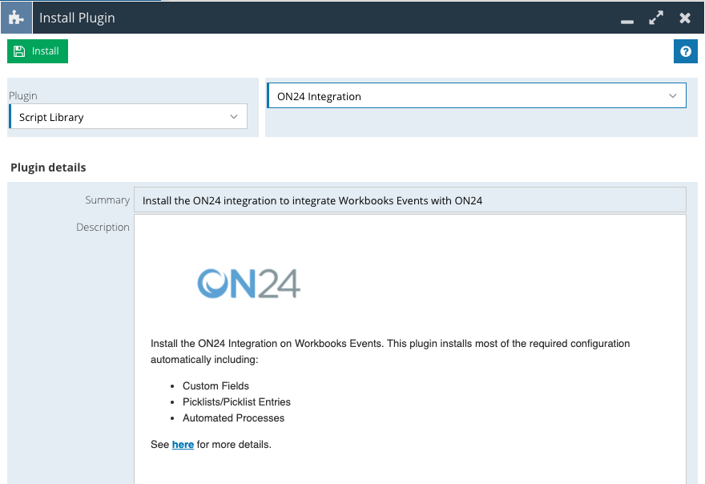The height and width of the screenshot is (484, 705).
Task: Minimize the Install Plugin window
Action: [x=626, y=21]
